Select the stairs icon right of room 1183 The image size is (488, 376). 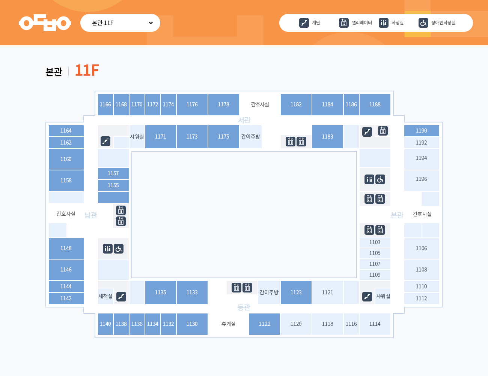coord(367,132)
